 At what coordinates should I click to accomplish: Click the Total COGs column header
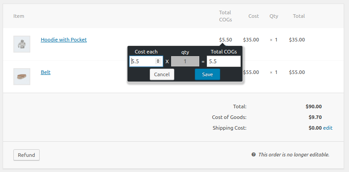click(x=226, y=16)
